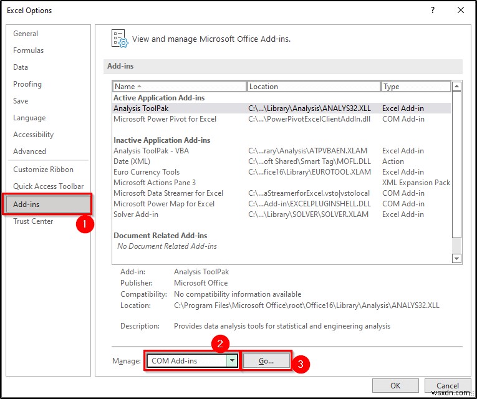Viewport: 477px width, 399px height.
Task: Click the Document Related Add-ins heading
Action: pyautogui.click(x=160, y=236)
